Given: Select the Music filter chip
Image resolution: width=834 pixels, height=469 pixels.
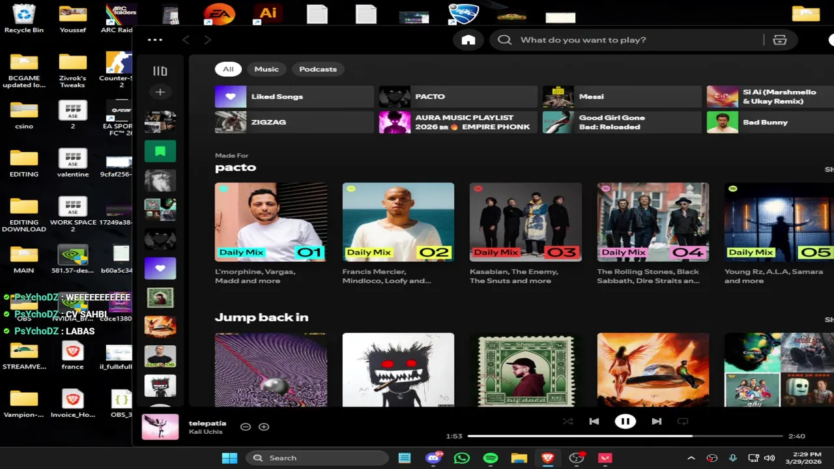Looking at the screenshot, I should [266, 69].
